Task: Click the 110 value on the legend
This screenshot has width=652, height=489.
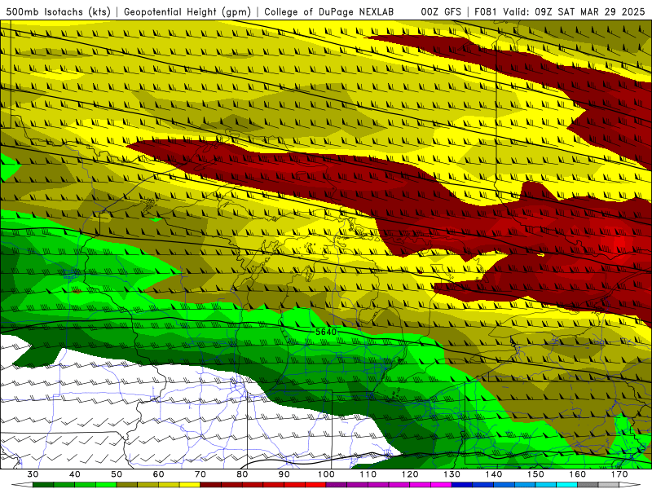Action: 368,474
